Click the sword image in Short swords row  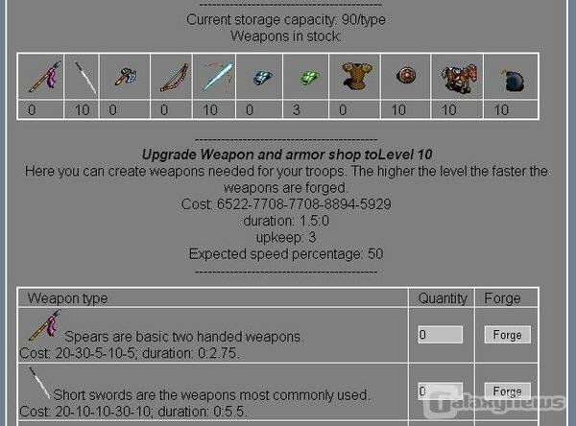[x=39, y=383]
